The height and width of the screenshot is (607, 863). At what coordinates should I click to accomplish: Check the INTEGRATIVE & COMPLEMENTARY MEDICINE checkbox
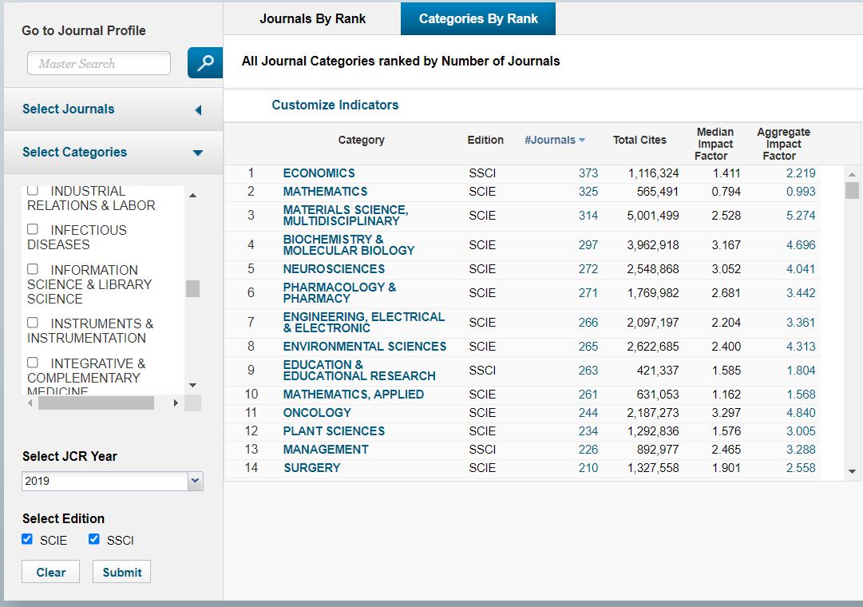pos(33,363)
